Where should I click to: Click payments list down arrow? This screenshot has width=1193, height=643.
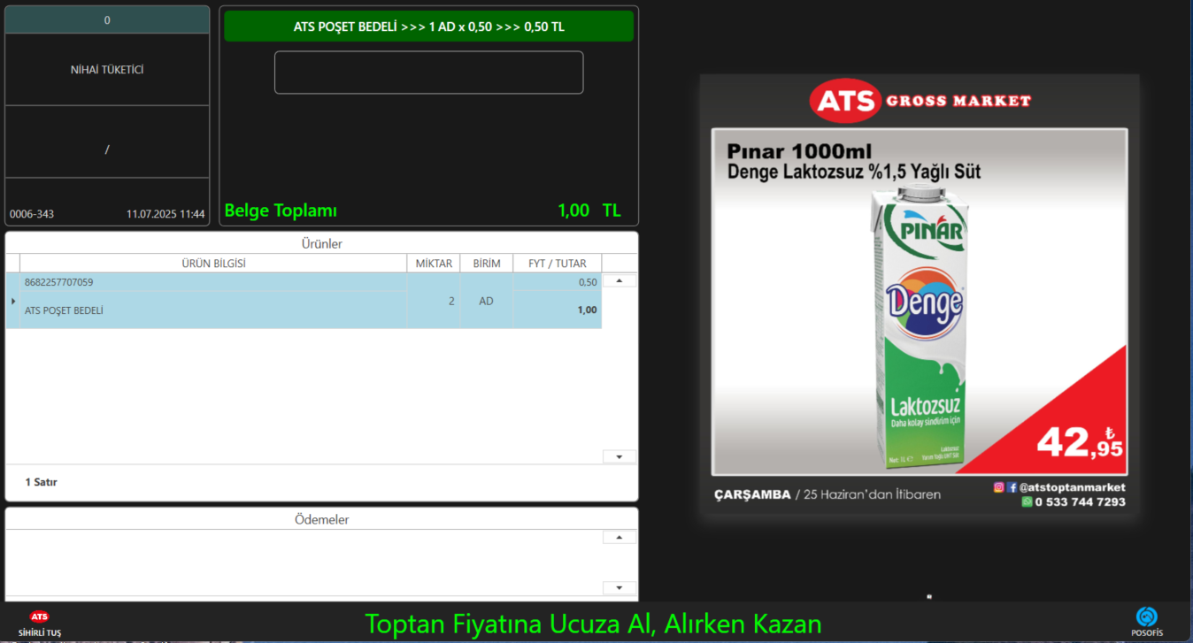(x=620, y=587)
